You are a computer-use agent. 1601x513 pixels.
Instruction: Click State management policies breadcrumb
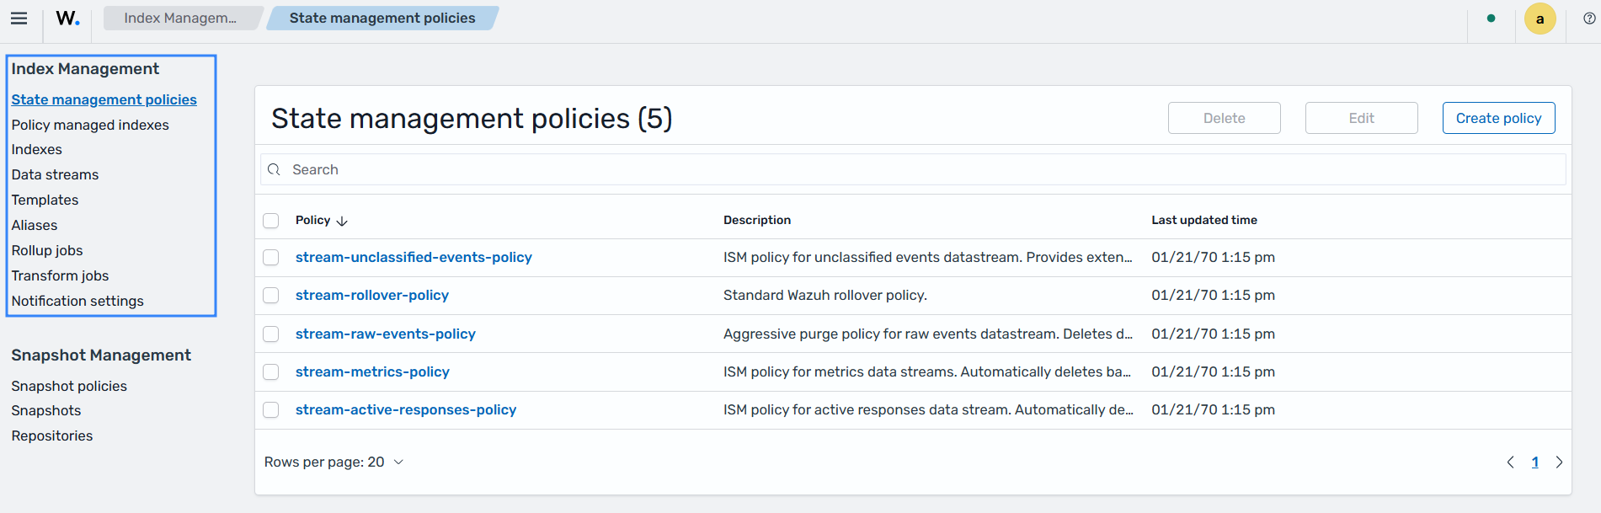click(382, 18)
